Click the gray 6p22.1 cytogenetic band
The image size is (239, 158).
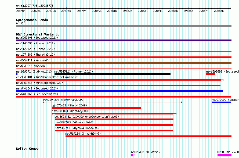[x=124, y=26]
